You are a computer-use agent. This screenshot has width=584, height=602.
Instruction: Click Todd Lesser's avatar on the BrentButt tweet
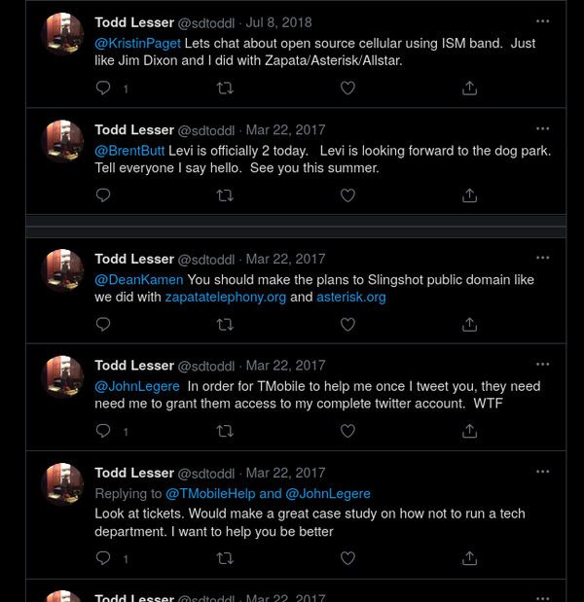pos(62,142)
